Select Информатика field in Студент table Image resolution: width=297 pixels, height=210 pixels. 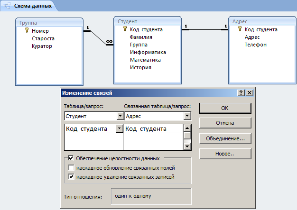pyautogui.click(x=148, y=53)
